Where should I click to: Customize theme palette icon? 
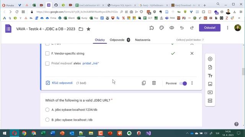click(162, 28)
